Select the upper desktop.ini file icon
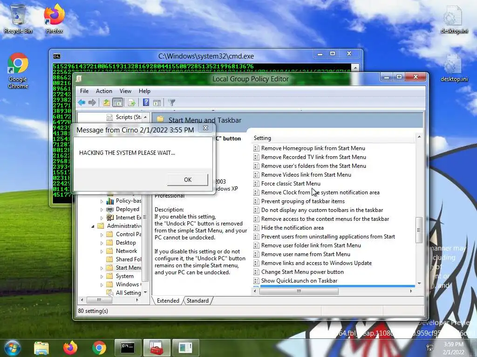Viewport: 477px width, 357px height. pos(454,20)
